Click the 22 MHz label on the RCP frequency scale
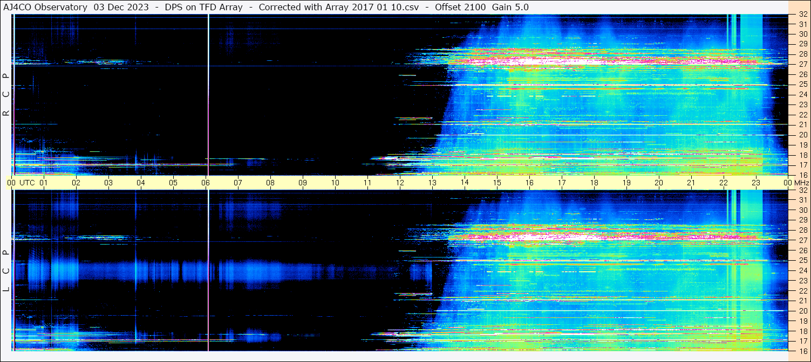Image resolution: width=811 pixels, height=362 pixels. click(802, 115)
